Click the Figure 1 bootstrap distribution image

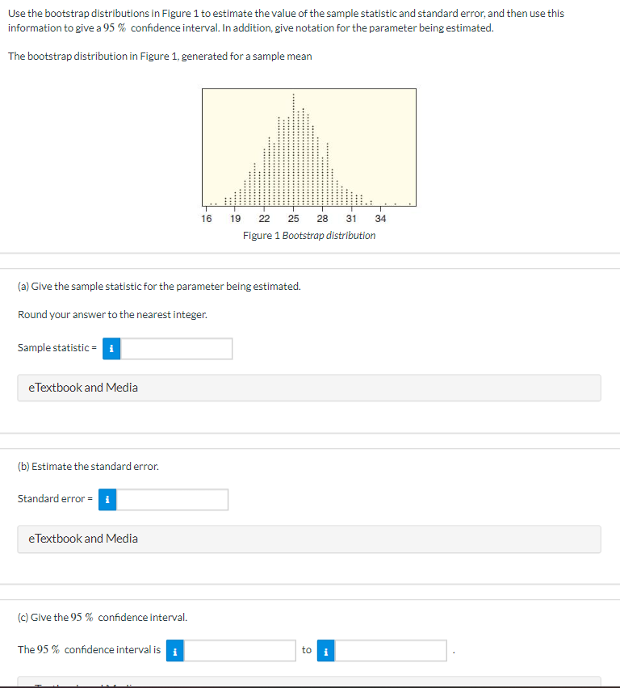point(309,147)
